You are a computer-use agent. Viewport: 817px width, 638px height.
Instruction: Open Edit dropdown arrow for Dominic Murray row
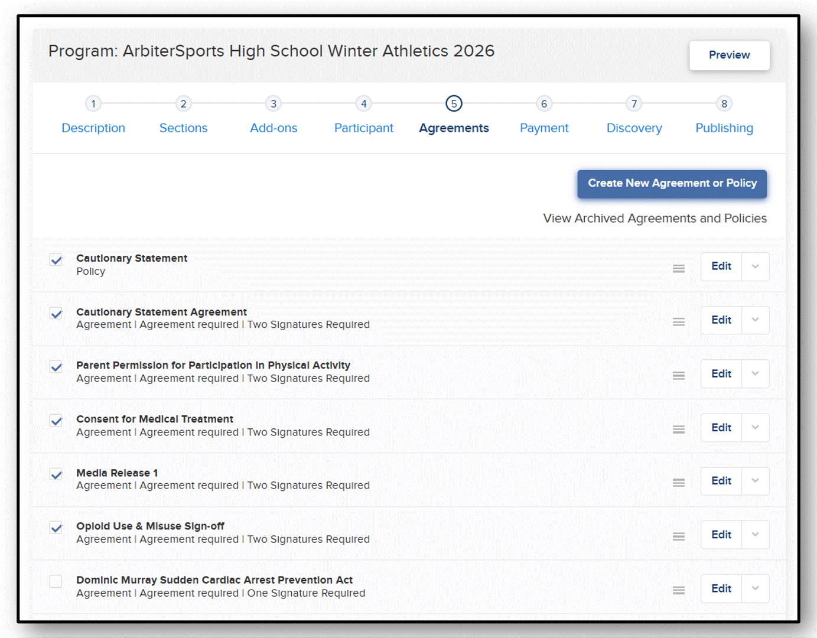[756, 588]
